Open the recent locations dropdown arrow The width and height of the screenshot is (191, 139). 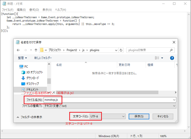pos(31,50)
